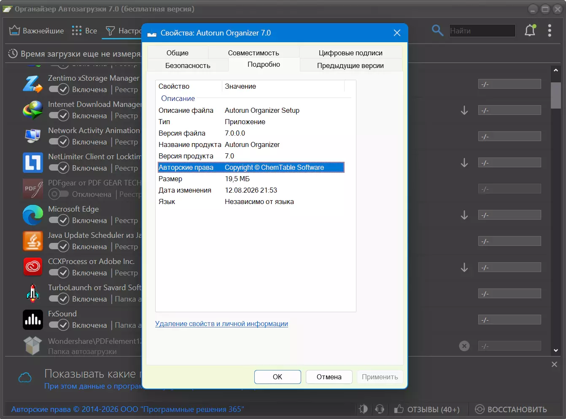
Task: Click the red Adobe CCXProcess icon
Action: (32, 267)
